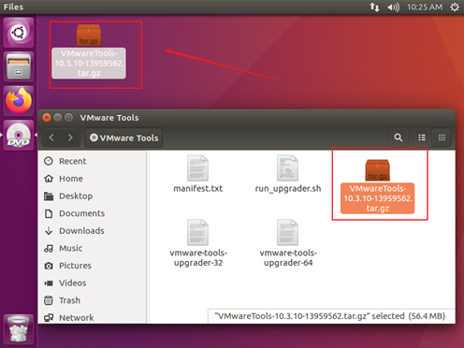Click the selected file status text
Viewport: 464px width, 348px height.
click(330, 316)
